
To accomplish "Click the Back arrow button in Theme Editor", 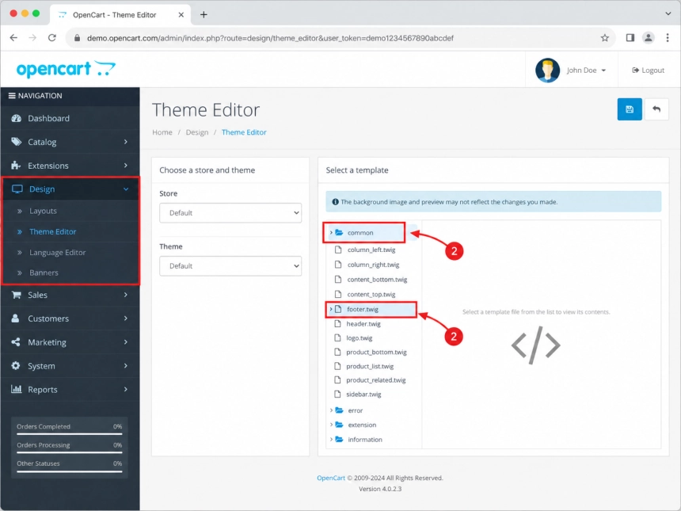I will (656, 109).
